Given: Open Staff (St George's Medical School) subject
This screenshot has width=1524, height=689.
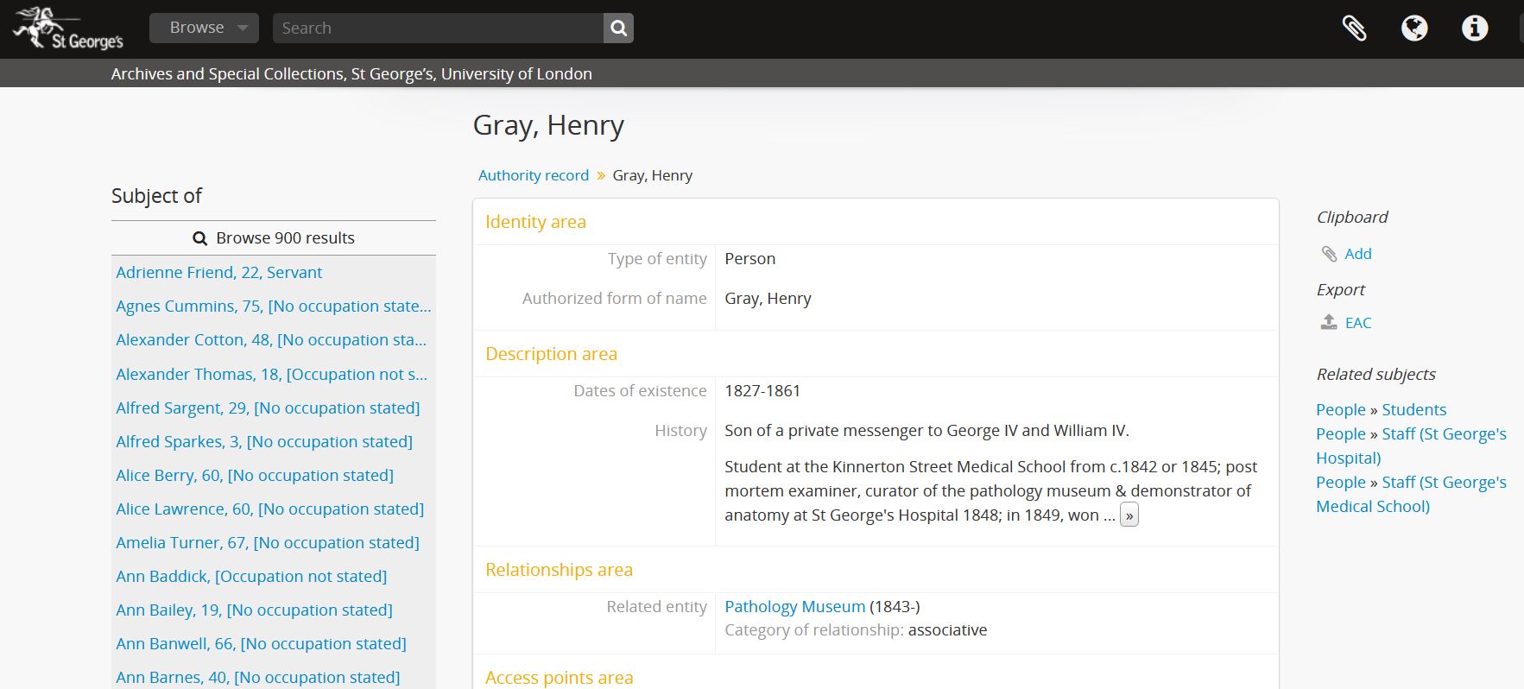Looking at the screenshot, I should point(1443,483).
